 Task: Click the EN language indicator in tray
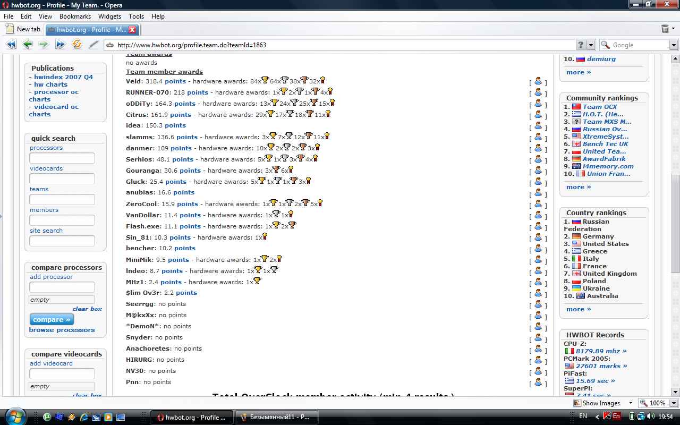click(583, 416)
